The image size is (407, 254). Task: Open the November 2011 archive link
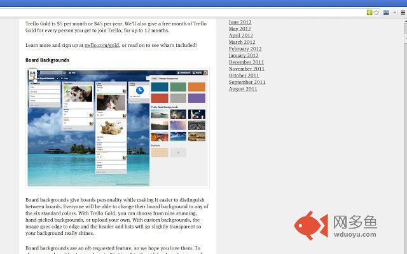click(x=247, y=69)
